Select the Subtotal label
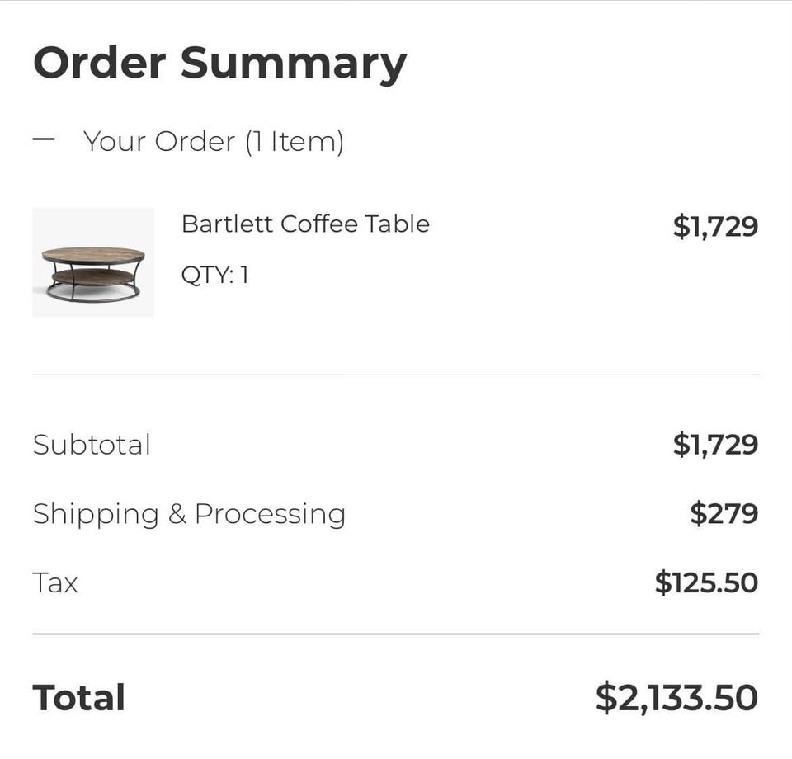 pos(92,445)
